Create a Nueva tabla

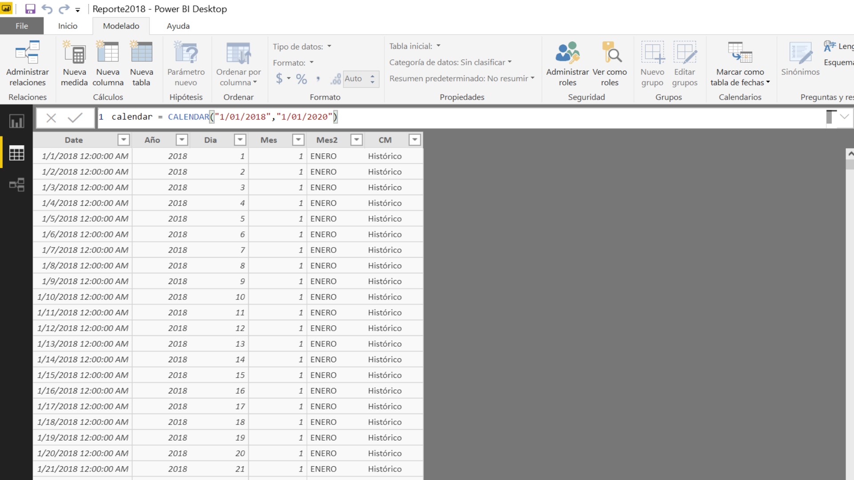pyautogui.click(x=141, y=64)
